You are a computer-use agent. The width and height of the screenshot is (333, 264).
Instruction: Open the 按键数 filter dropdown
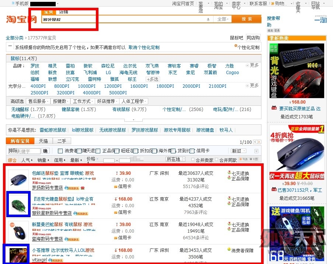point(60,101)
